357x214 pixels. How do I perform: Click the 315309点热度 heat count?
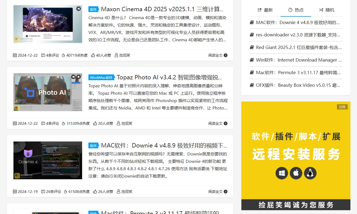[78, 123]
